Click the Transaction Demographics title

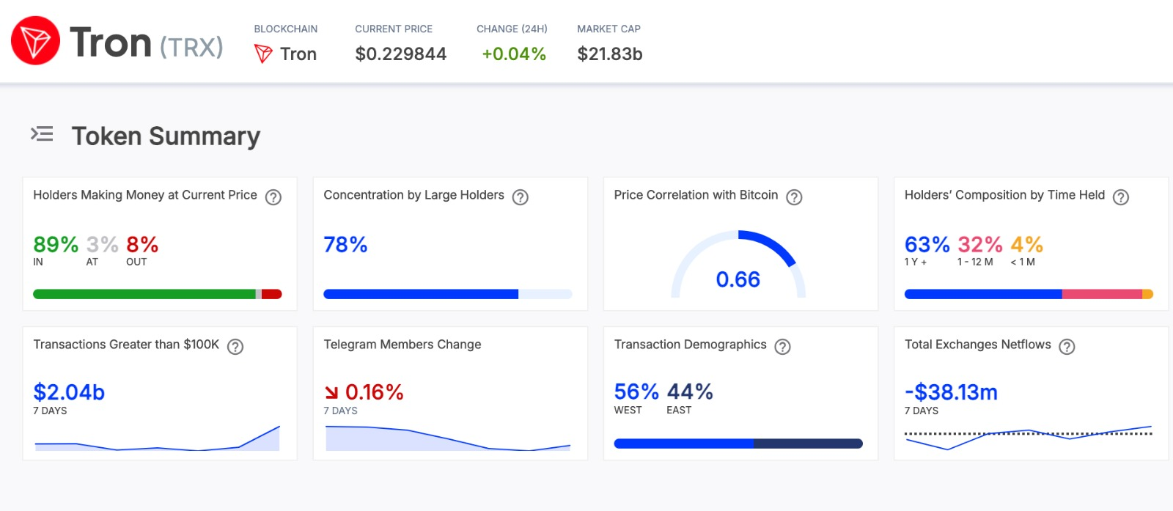pyautogui.click(x=690, y=345)
